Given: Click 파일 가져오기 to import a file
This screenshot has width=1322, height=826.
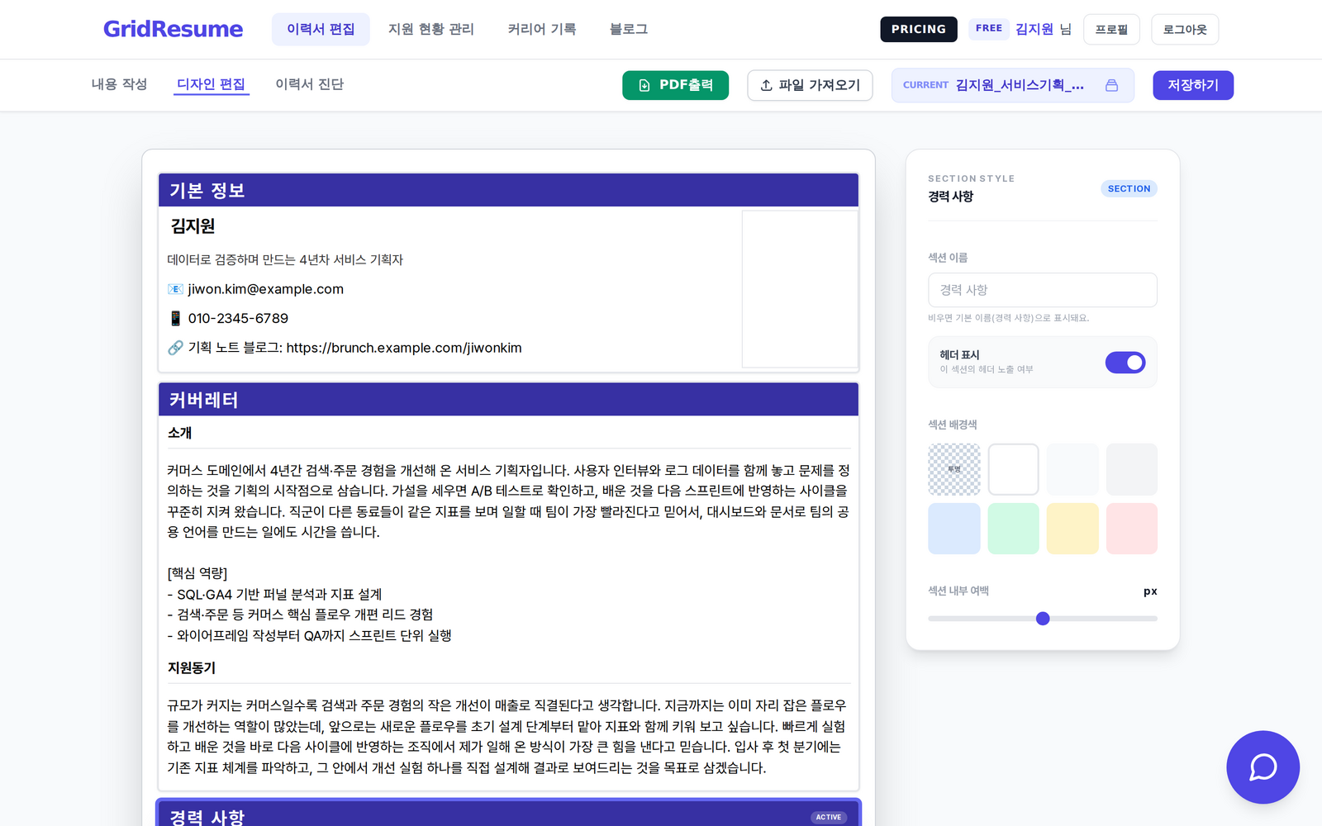Looking at the screenshot, I should (810, 85).
